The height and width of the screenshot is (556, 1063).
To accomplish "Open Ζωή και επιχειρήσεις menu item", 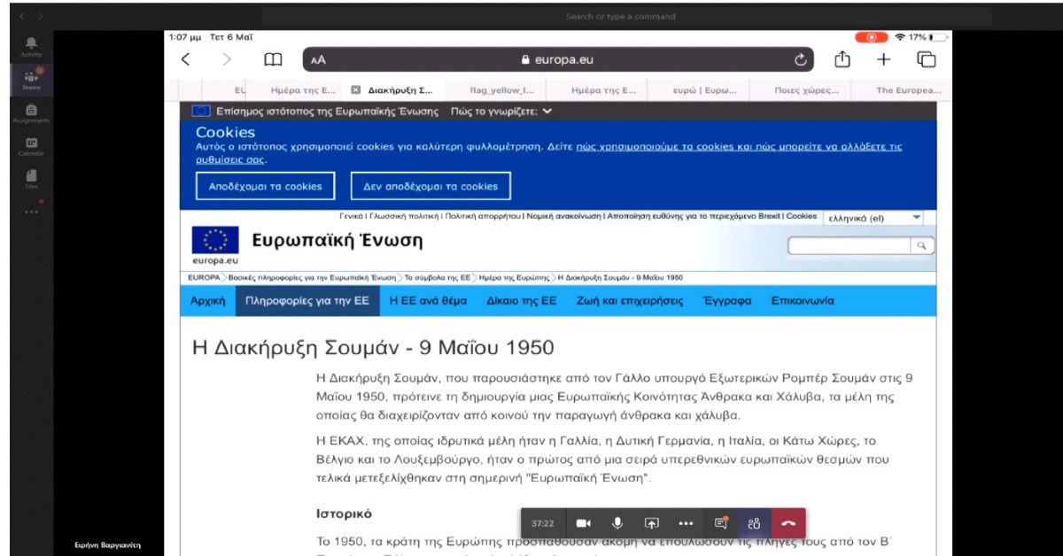I will [x=629, y=301].
